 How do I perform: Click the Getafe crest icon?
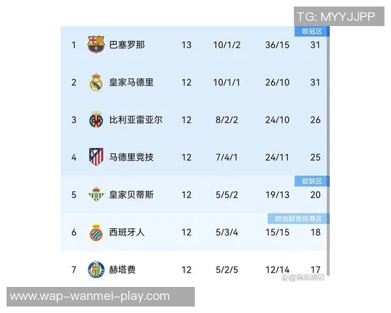pyautogui.click(x=96, y=269)
